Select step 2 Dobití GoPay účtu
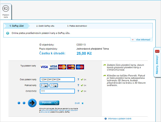 click(x=45, y=26)
